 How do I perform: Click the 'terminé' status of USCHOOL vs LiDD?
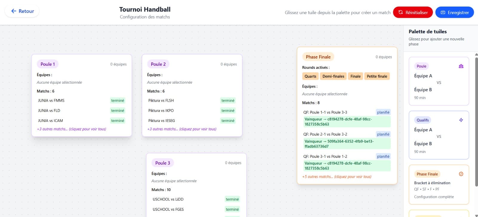(232, 199)
